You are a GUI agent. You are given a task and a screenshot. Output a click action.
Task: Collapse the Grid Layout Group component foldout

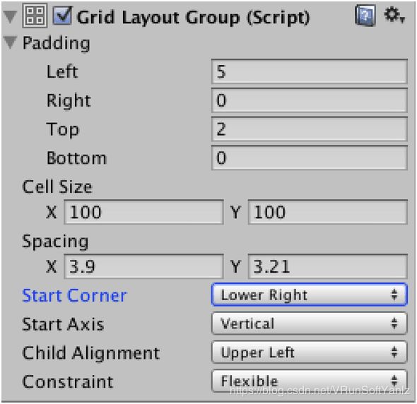[11, 16]
